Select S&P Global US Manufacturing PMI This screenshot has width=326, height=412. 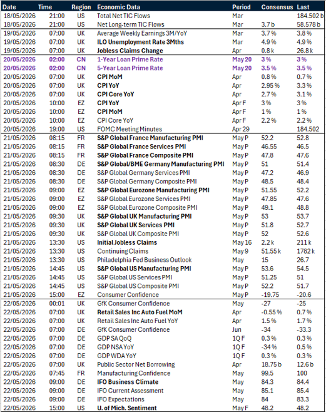point(144,269)
